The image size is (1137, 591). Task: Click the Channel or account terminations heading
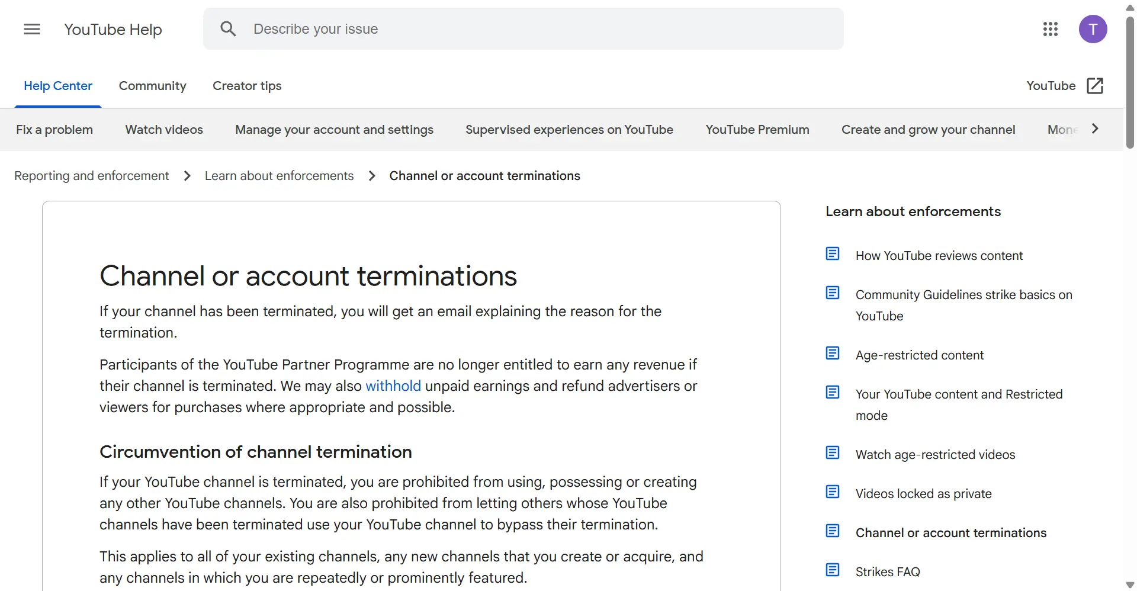308,276
